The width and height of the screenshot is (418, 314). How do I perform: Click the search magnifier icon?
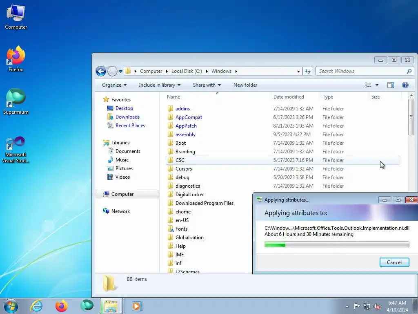(409, 71)
